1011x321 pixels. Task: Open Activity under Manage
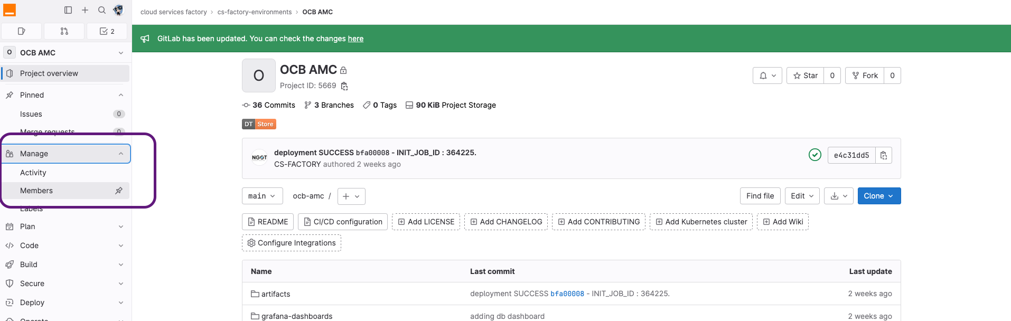(x=65, y=173)
